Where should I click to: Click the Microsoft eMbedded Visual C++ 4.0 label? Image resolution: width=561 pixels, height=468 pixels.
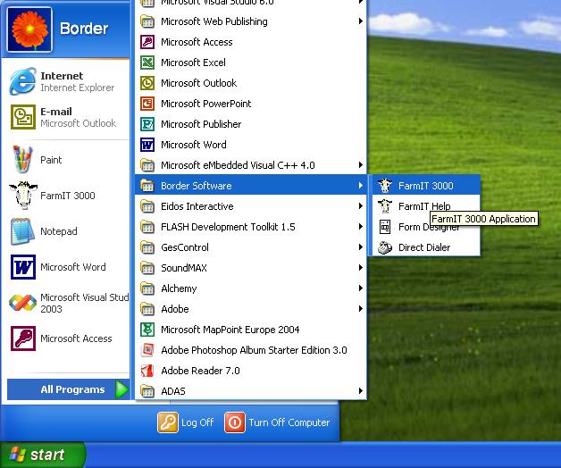click(238, 165)
